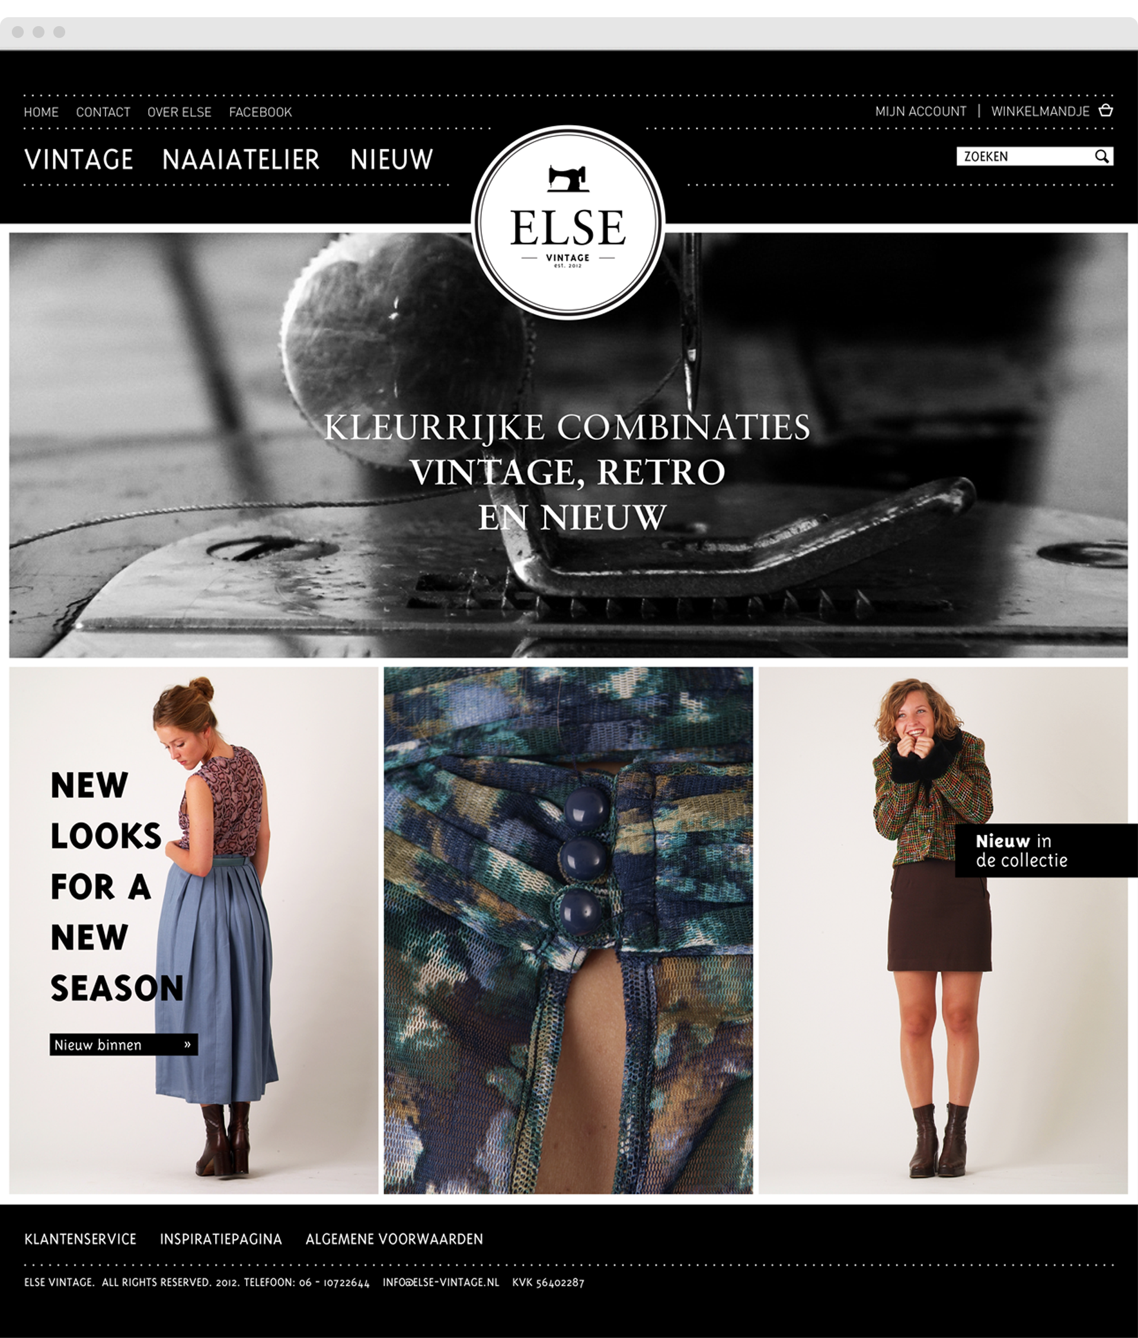Viewport: 1138px width, 1338px height.
Task: Select the Naaiatelier menu item
Action: 241,159
